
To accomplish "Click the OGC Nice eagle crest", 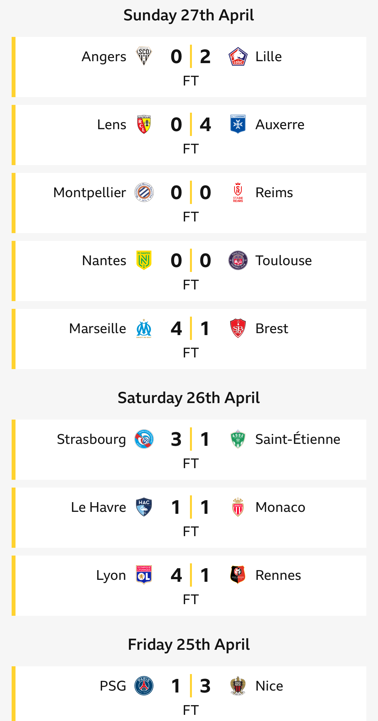I will coord(238,686).
